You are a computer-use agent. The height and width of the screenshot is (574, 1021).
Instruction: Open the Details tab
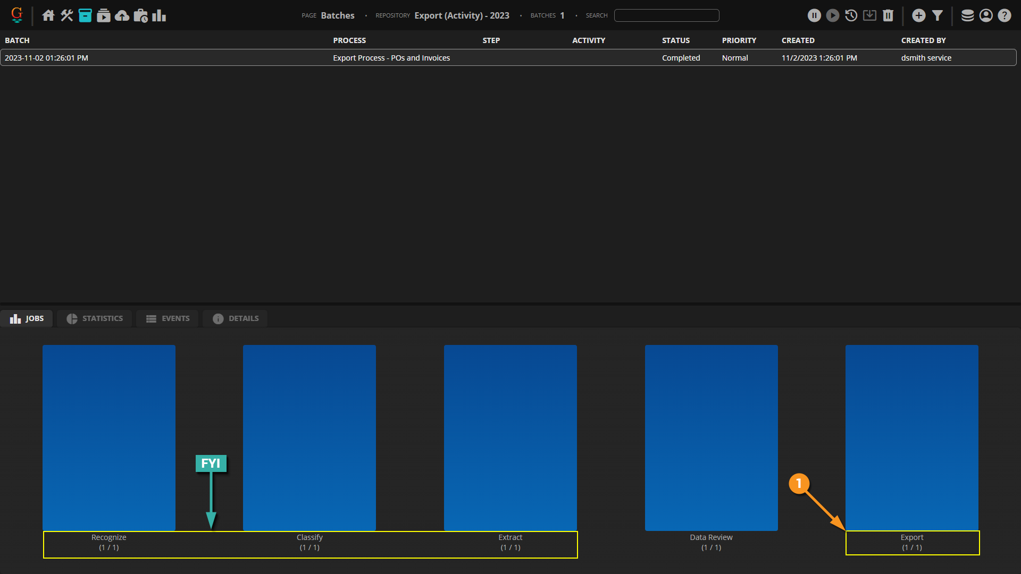tap(236, 318)
